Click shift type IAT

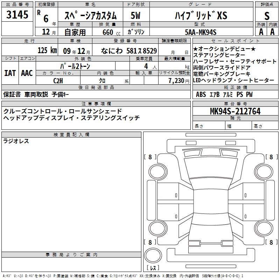tap(10, 73)
